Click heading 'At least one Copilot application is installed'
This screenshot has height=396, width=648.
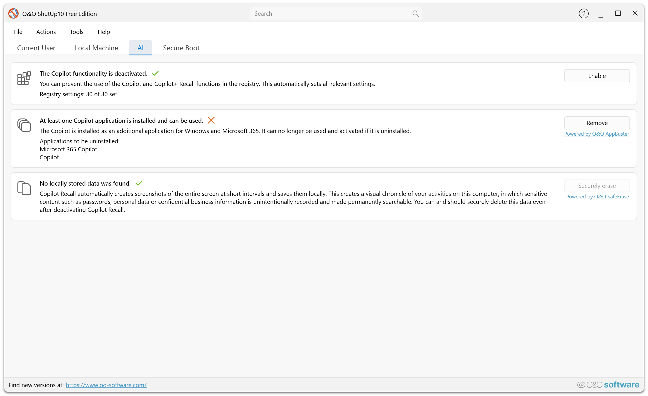click(x=121, y=120)
